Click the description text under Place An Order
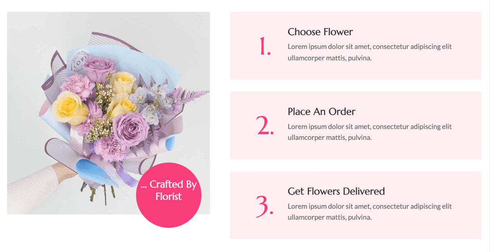 (370, 132)
